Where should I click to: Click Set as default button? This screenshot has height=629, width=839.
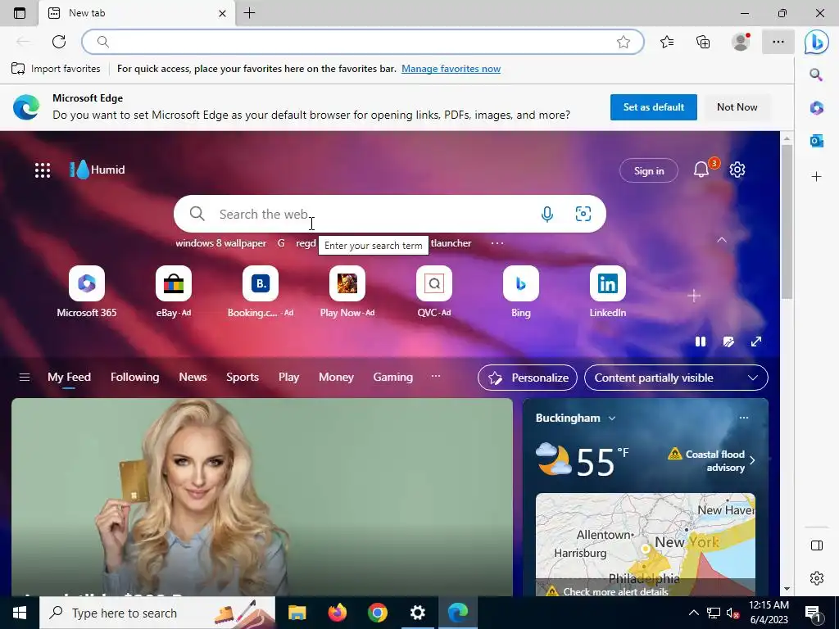point(653,107)
